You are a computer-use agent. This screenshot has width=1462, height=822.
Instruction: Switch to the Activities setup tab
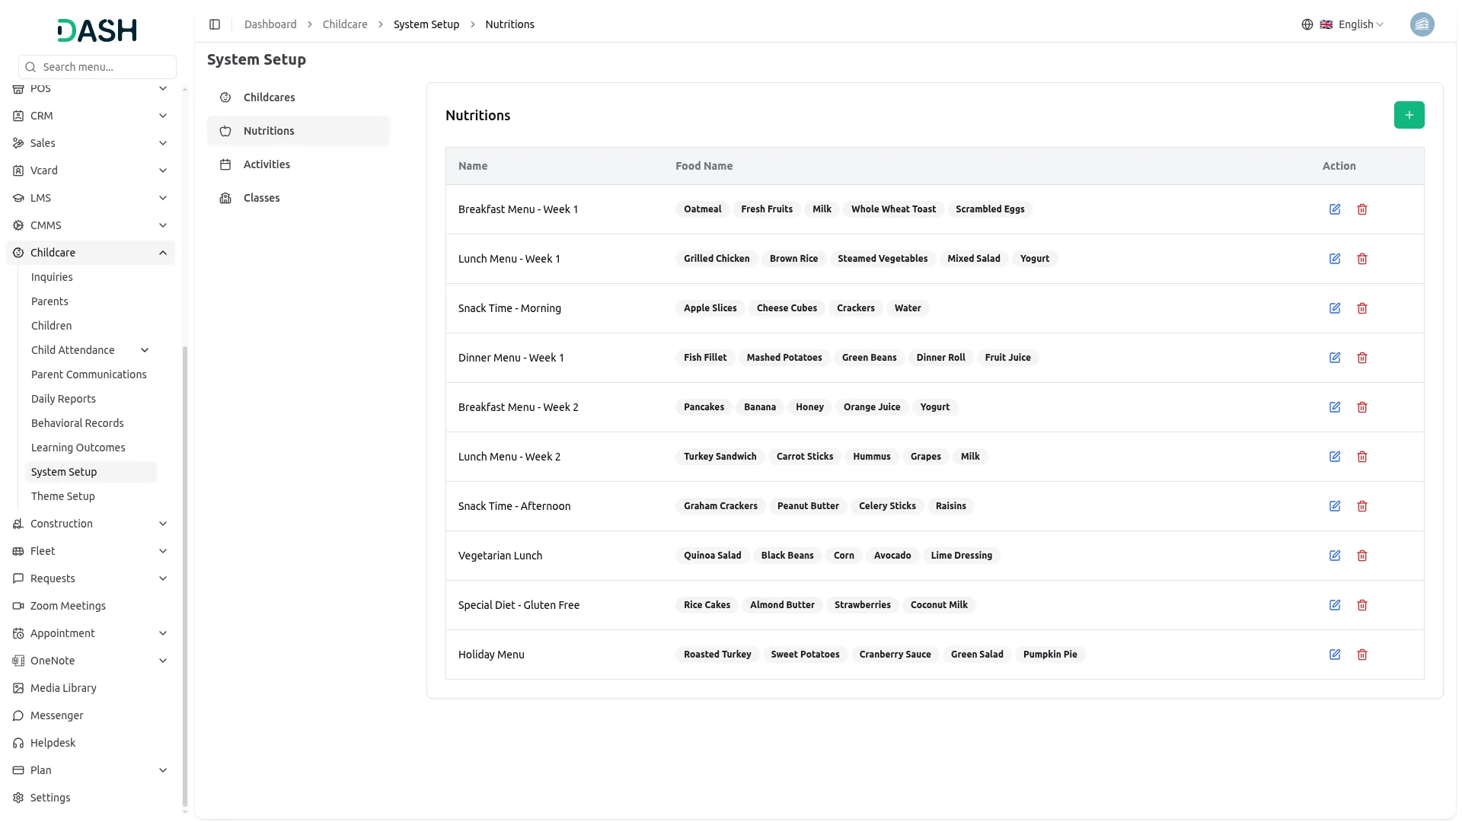pos(267,164)
